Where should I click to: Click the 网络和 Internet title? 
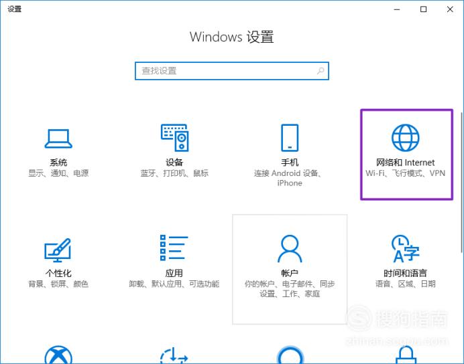(x=406, y=163)
